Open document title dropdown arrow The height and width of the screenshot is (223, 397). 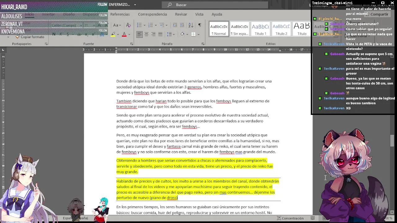tap(135, 5)
